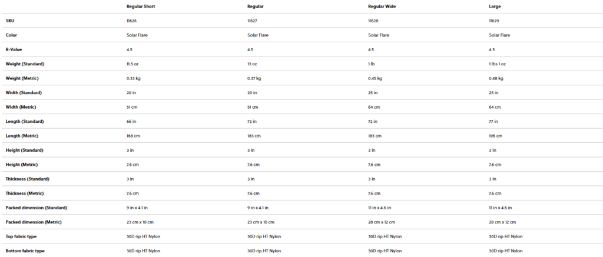Click the R-Value row label
The image size is (603, 257).
(14, 49)
